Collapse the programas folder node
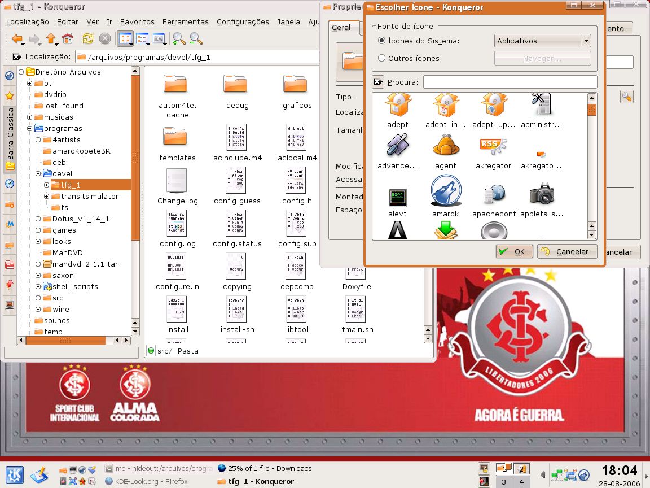This screenshot has width=650, height=488. [29, 128]
